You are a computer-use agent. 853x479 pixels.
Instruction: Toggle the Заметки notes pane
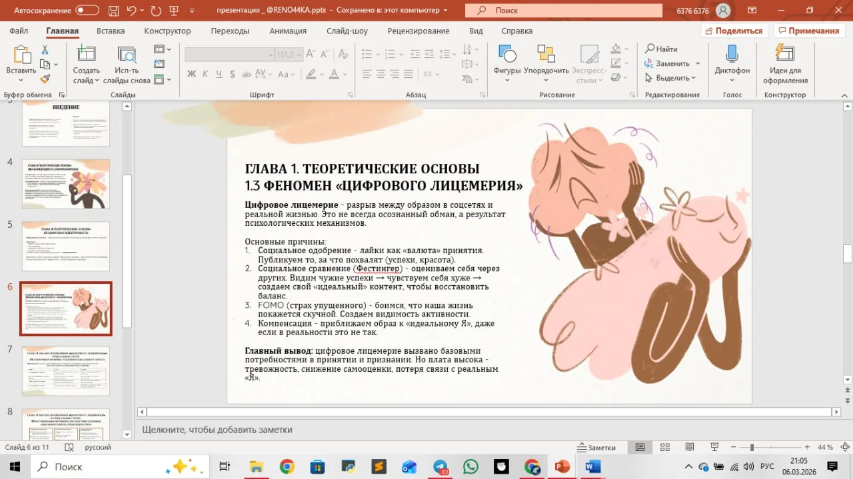pyautogui.click(x=597, y=448)
